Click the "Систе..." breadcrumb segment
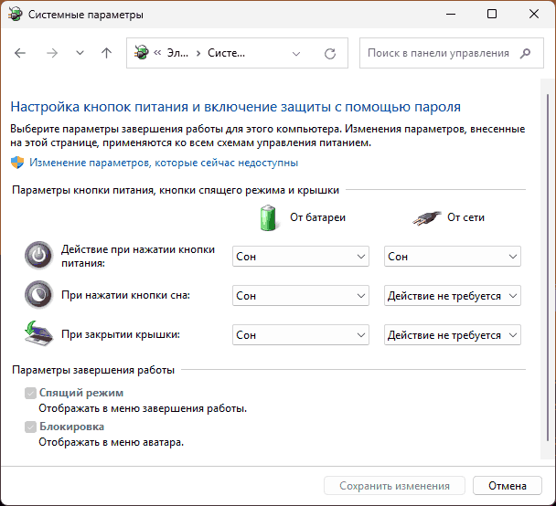Image resolution: width=556 pixels, height=506 pixels. click(x=226, y=53)
